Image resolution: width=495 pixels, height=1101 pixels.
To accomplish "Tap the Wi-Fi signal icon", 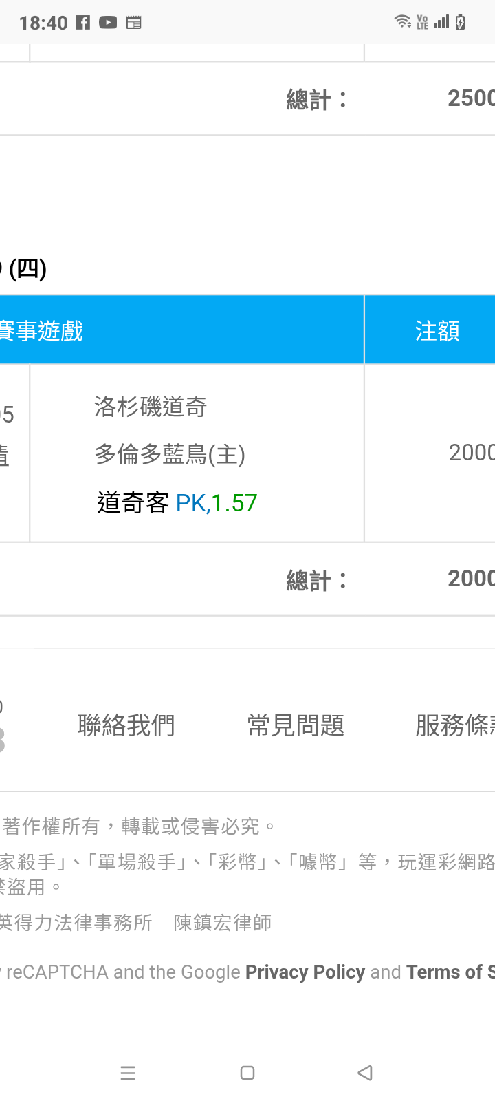I will 402,22.
